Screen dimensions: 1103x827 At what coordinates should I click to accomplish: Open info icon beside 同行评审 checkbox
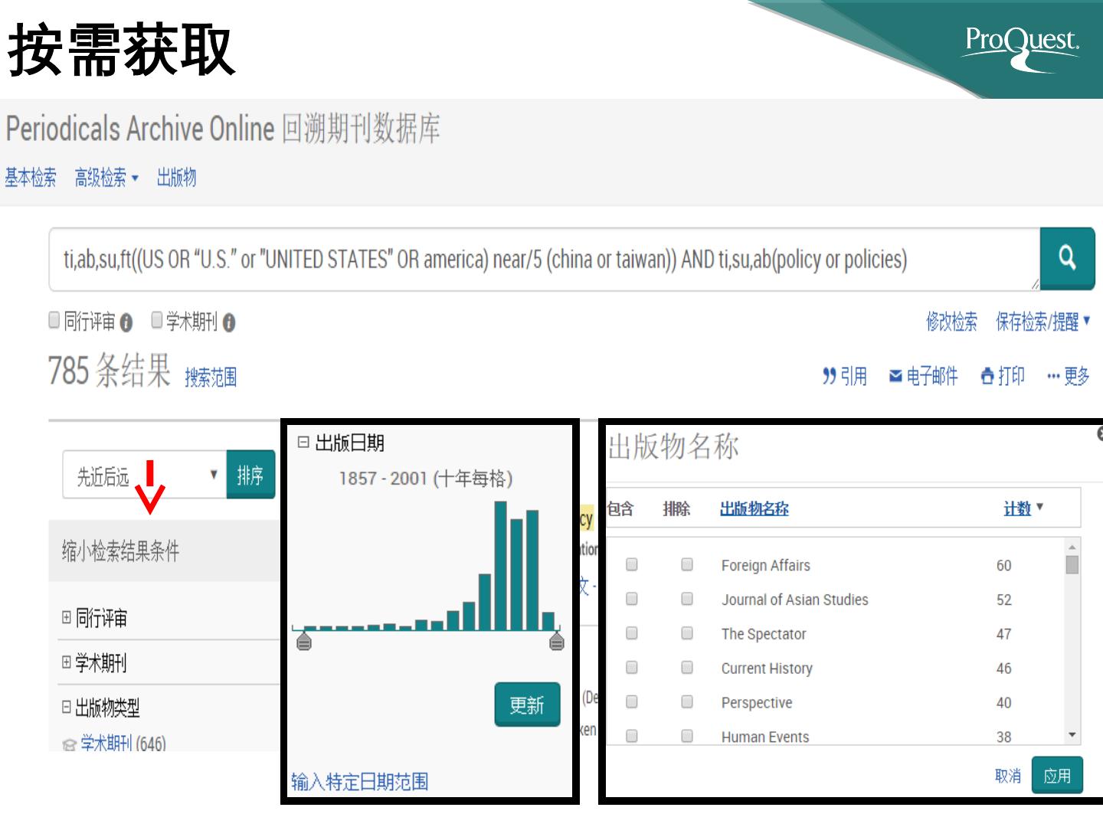click(x=126, y=323)
